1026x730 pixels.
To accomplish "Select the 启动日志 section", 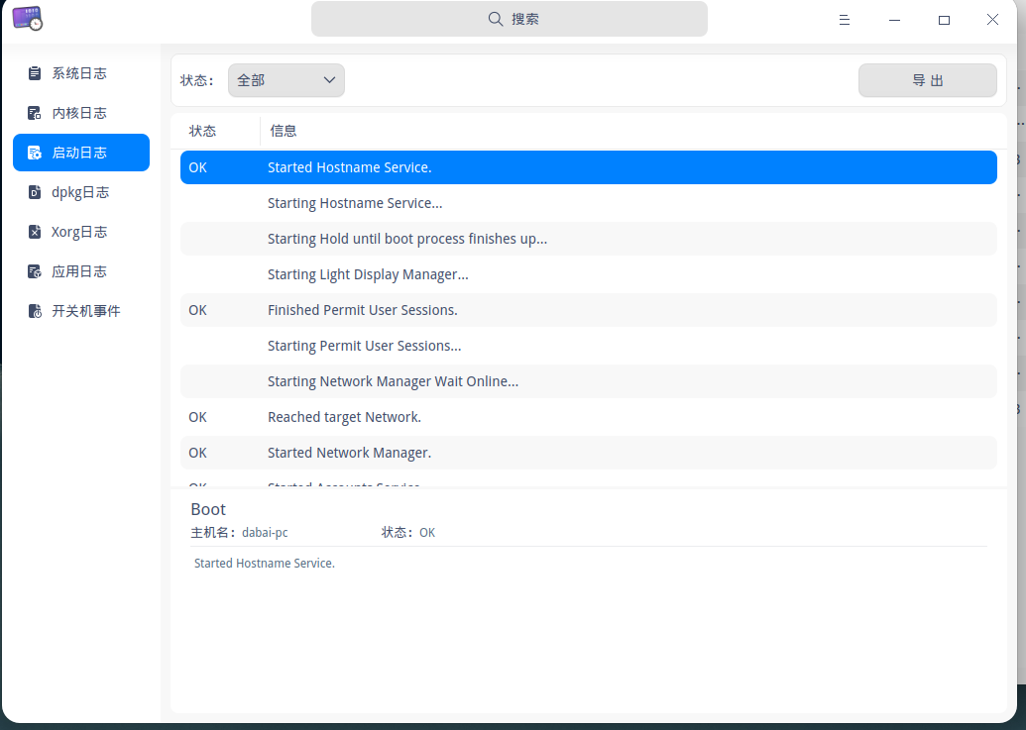I will [x=81, y=153].
